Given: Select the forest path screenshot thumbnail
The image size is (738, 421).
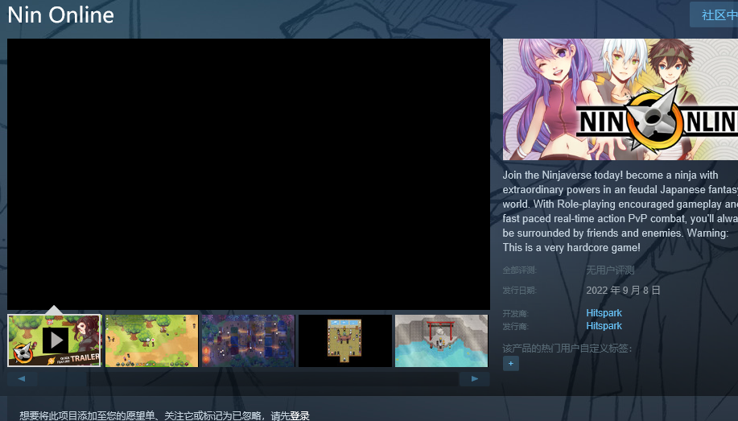Looking at the screenshot, I should pos(151,341).
